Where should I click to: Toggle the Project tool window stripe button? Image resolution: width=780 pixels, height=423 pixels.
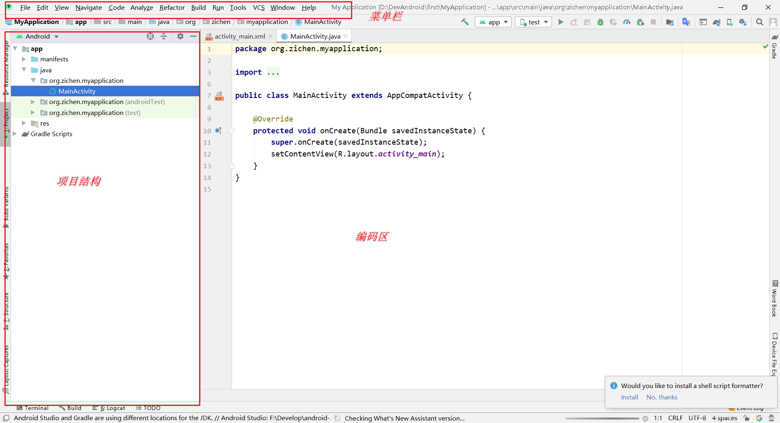[6, 124]
